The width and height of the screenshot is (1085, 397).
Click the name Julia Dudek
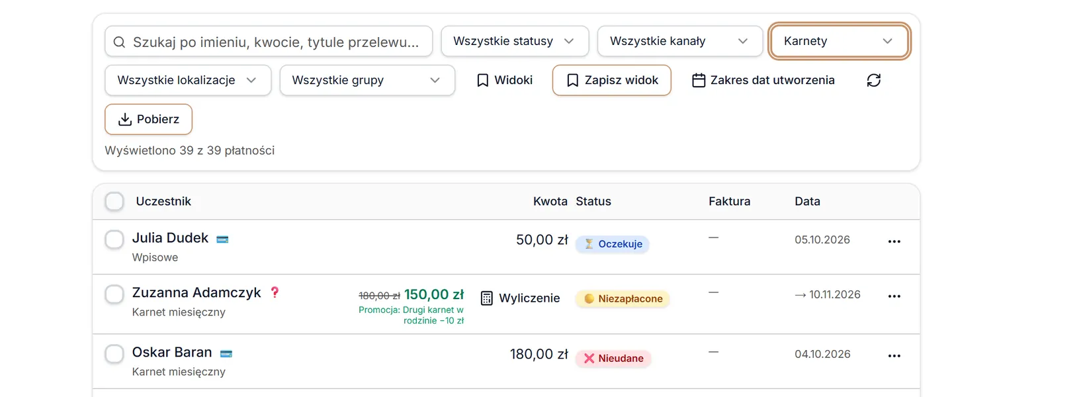170,238
